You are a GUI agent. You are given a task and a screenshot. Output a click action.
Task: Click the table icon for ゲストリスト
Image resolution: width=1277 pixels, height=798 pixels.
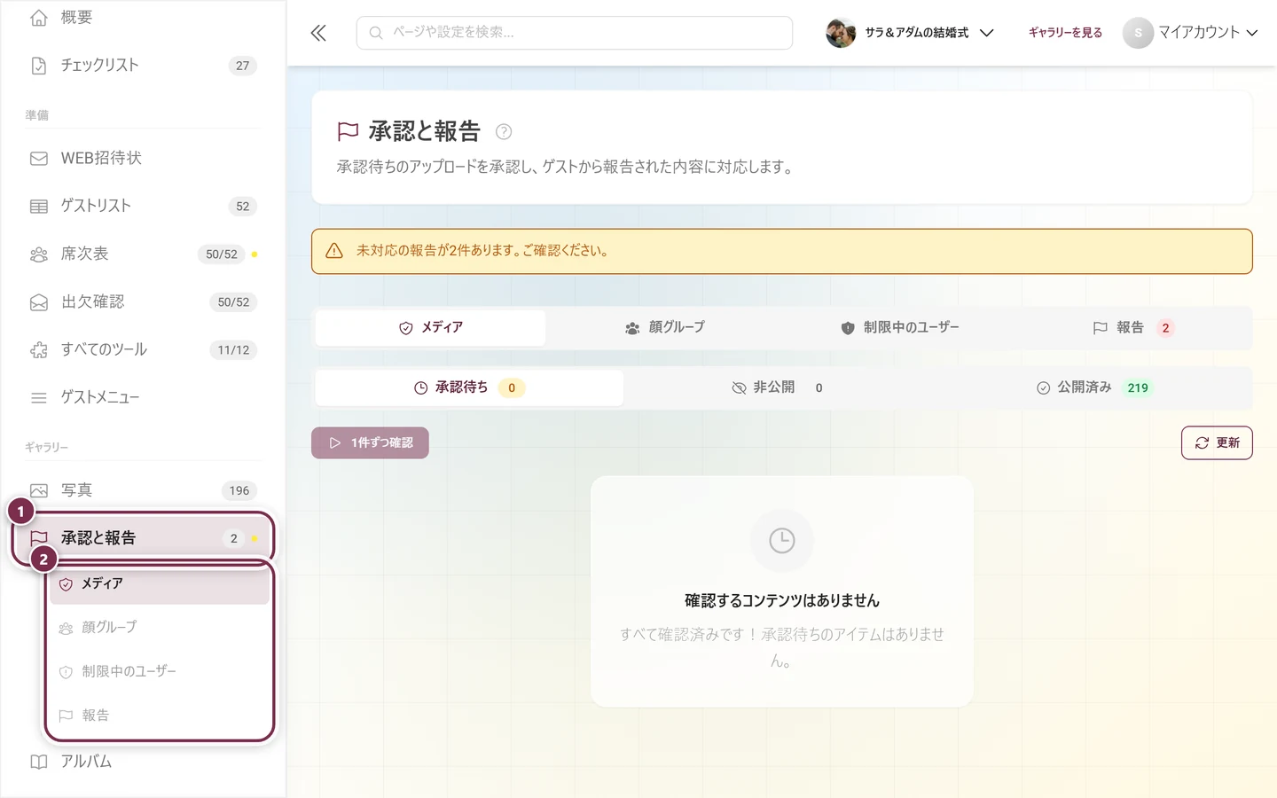(39, 207)
